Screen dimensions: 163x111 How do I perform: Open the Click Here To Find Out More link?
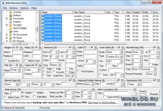(x=103, y=103)
